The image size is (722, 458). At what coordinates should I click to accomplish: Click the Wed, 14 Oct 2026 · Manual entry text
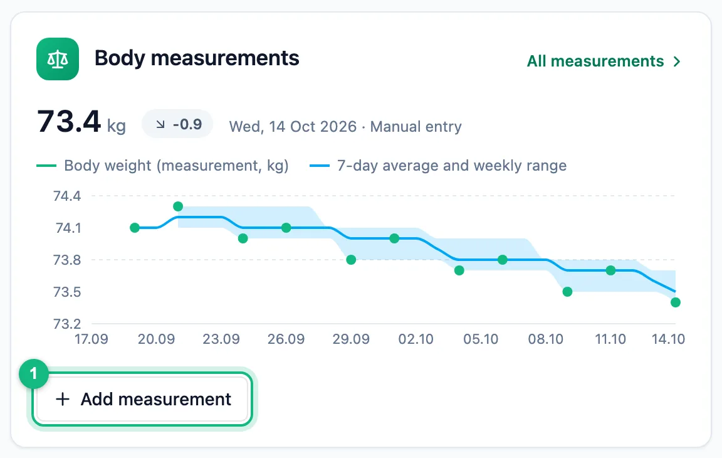pos(345,127)
